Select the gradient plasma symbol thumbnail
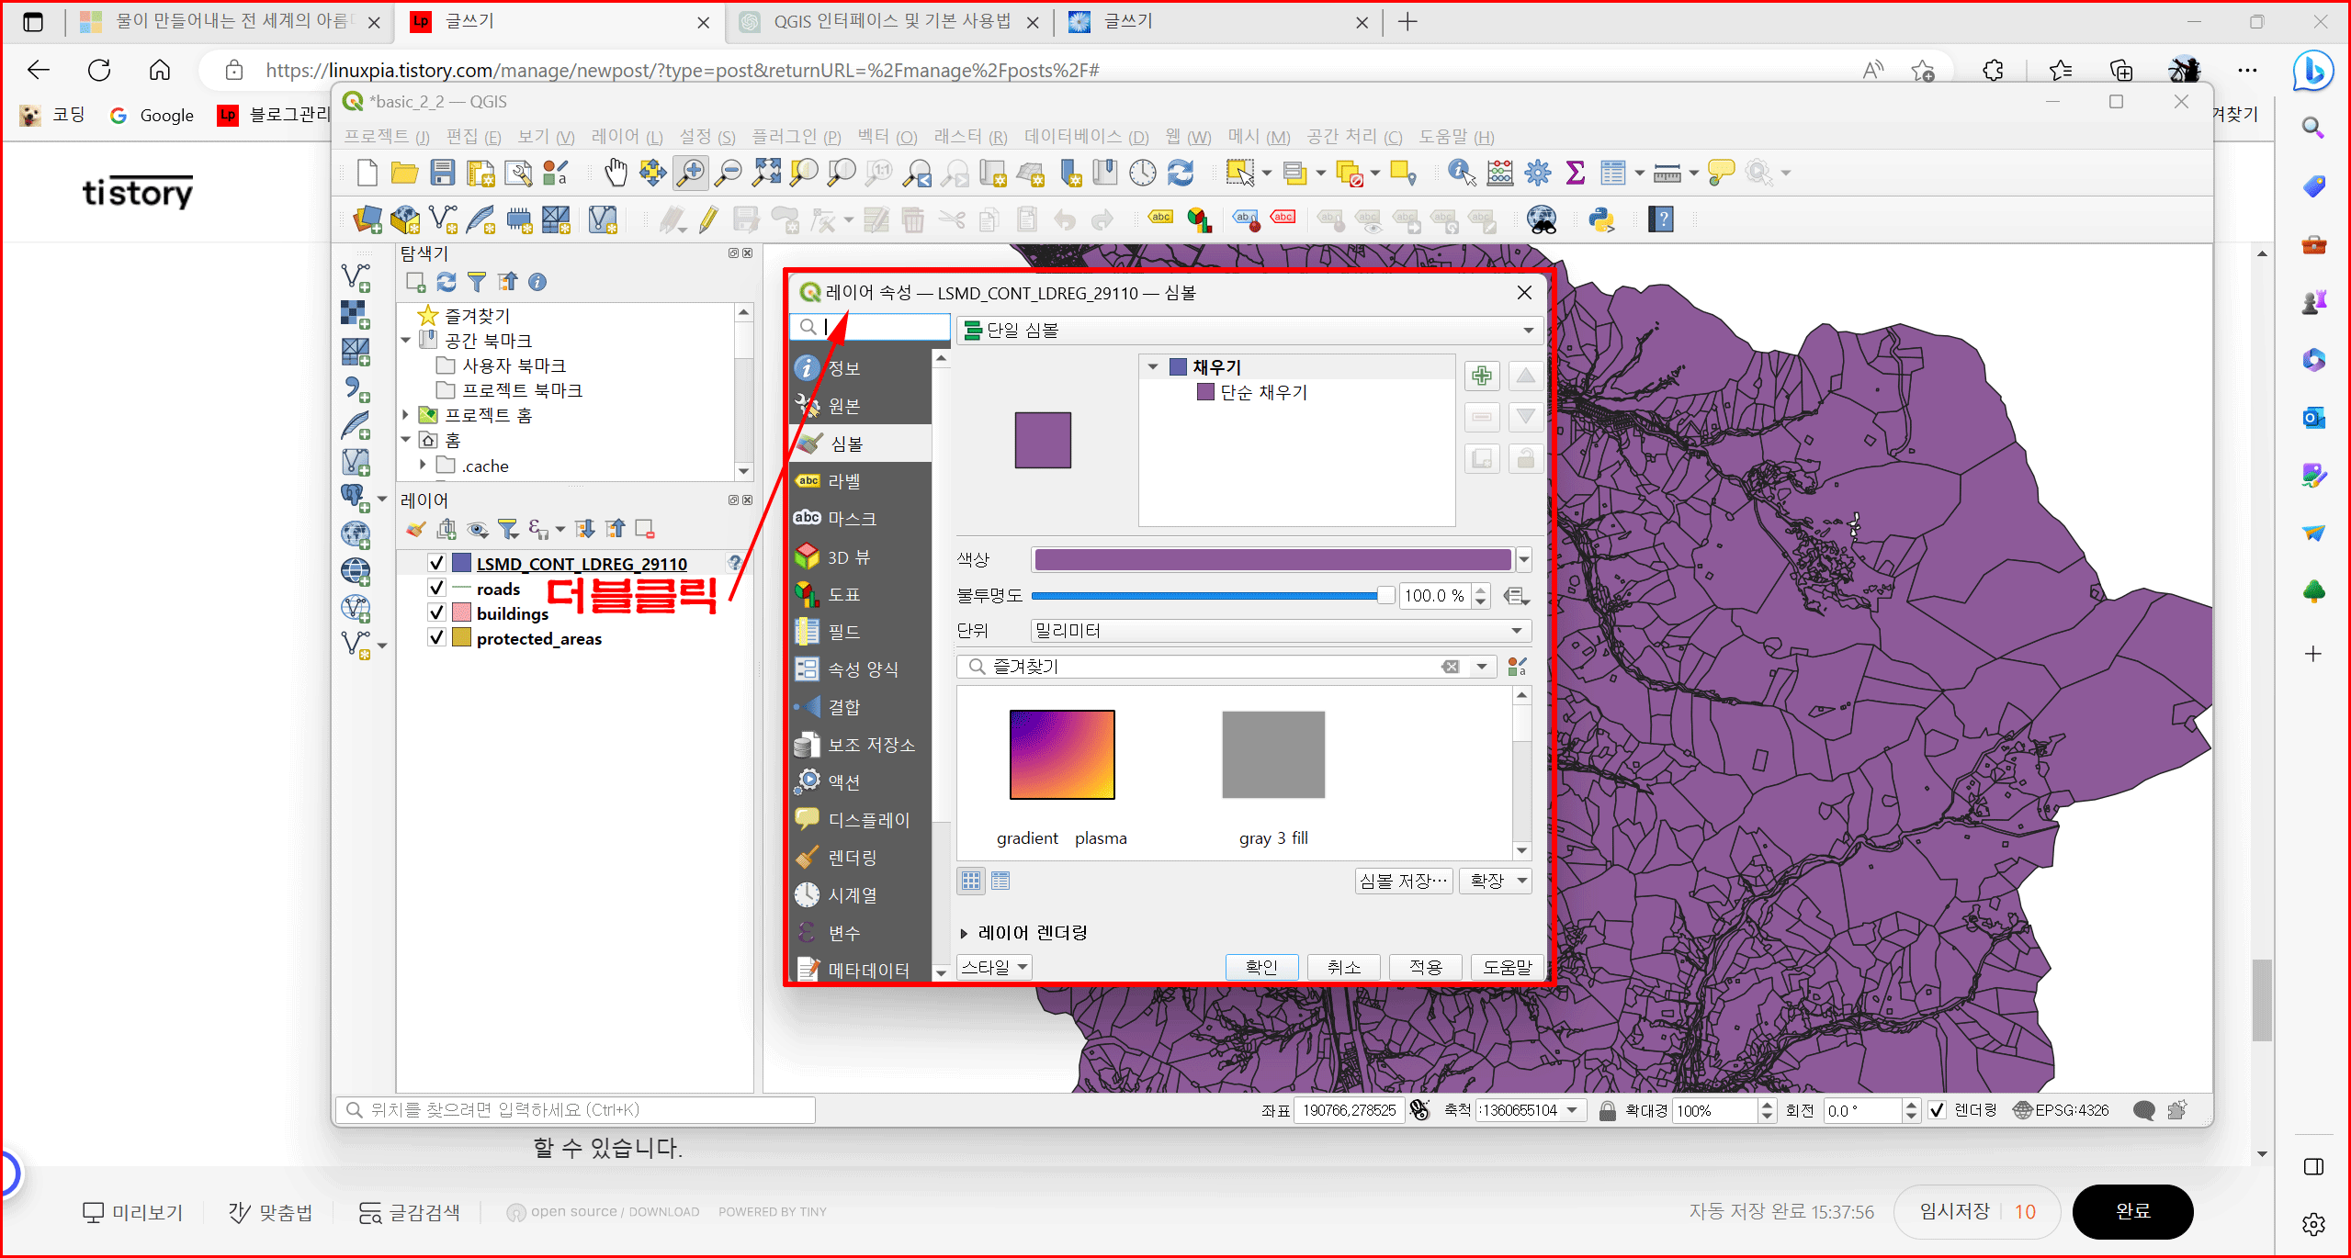The image size is (2351, 1258). click(x=1061, y=755)
